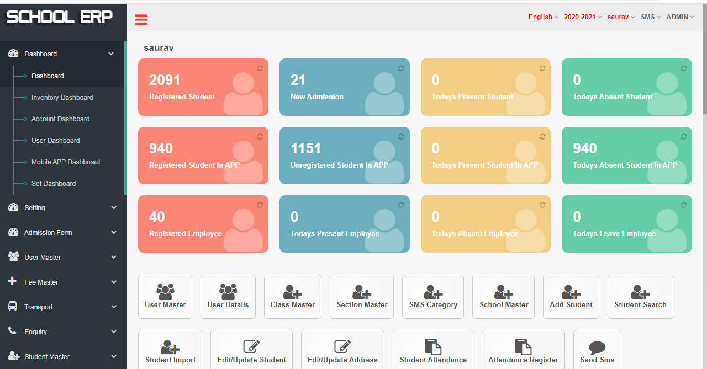Click the hamburger menu icon
Image resolution: width=707 pixels, height=369 pixels.
pos(141,20)
